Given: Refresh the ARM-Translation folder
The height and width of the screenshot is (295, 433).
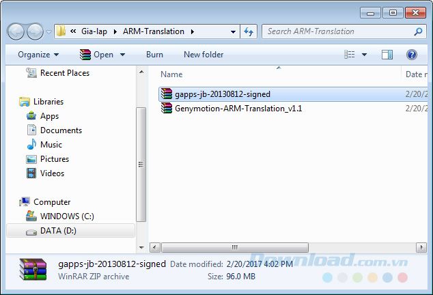Looking at the screenshot, I should point(249,32).
